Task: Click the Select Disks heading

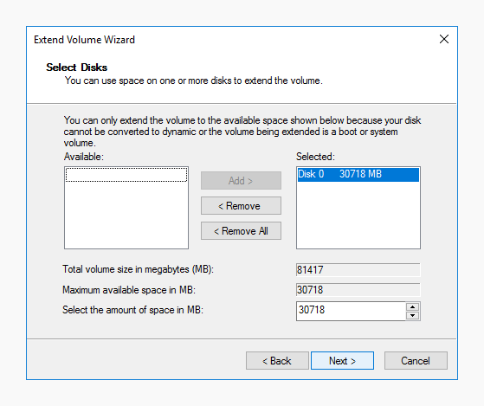Action: 76,68
